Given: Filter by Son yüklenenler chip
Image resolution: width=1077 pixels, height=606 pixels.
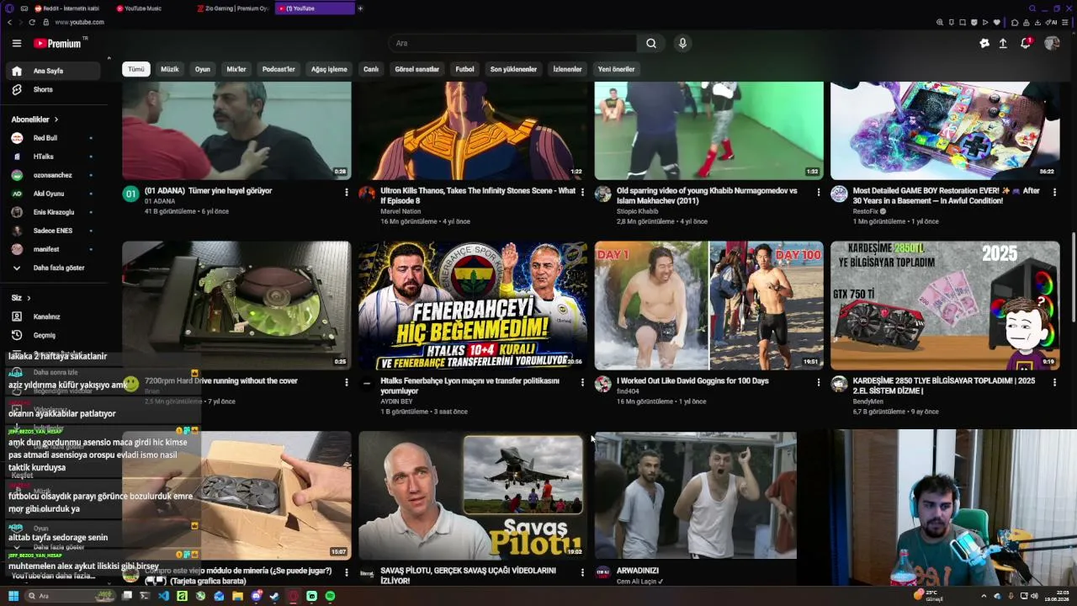Looking at the screenshot, I should point(513,69).
